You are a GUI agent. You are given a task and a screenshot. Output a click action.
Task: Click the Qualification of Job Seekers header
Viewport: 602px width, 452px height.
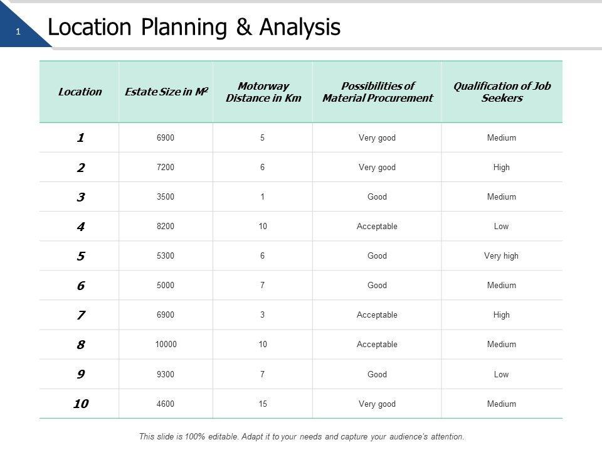pyautogui.click(x=502, y=92)
